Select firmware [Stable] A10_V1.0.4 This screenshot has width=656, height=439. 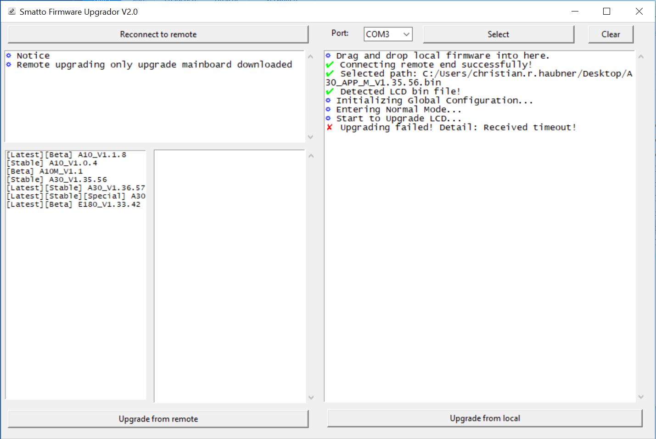tap(52, 163)
